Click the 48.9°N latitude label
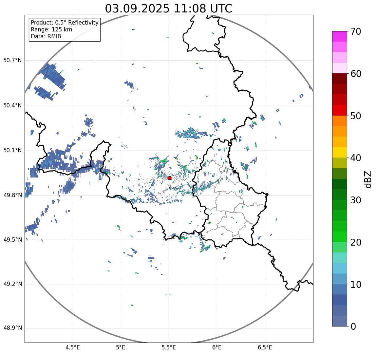The image size is (376, 354). (12, 328)
